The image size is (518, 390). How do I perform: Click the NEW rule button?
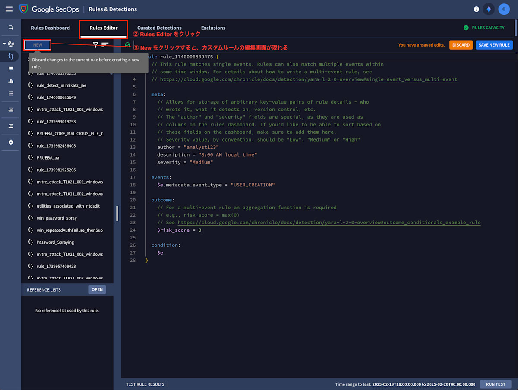click(38, 45)
